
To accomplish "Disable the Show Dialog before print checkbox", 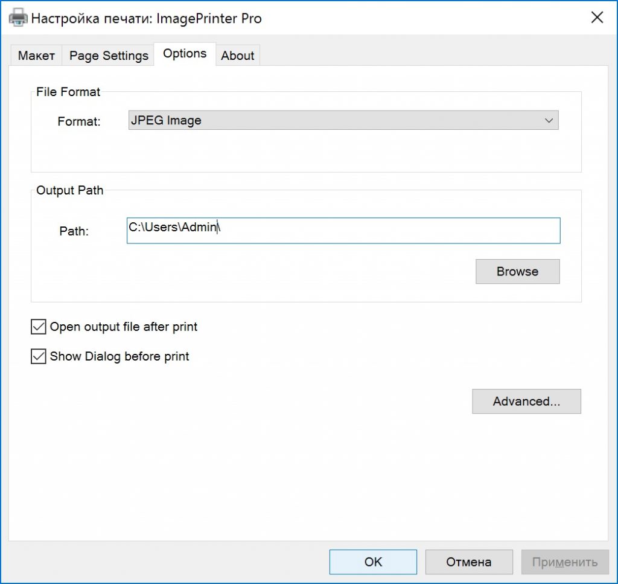I will pyautogui.click(x=39, y=356).
